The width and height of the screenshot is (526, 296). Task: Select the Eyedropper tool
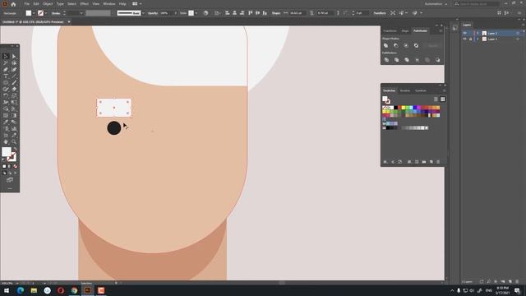point(6,123)
